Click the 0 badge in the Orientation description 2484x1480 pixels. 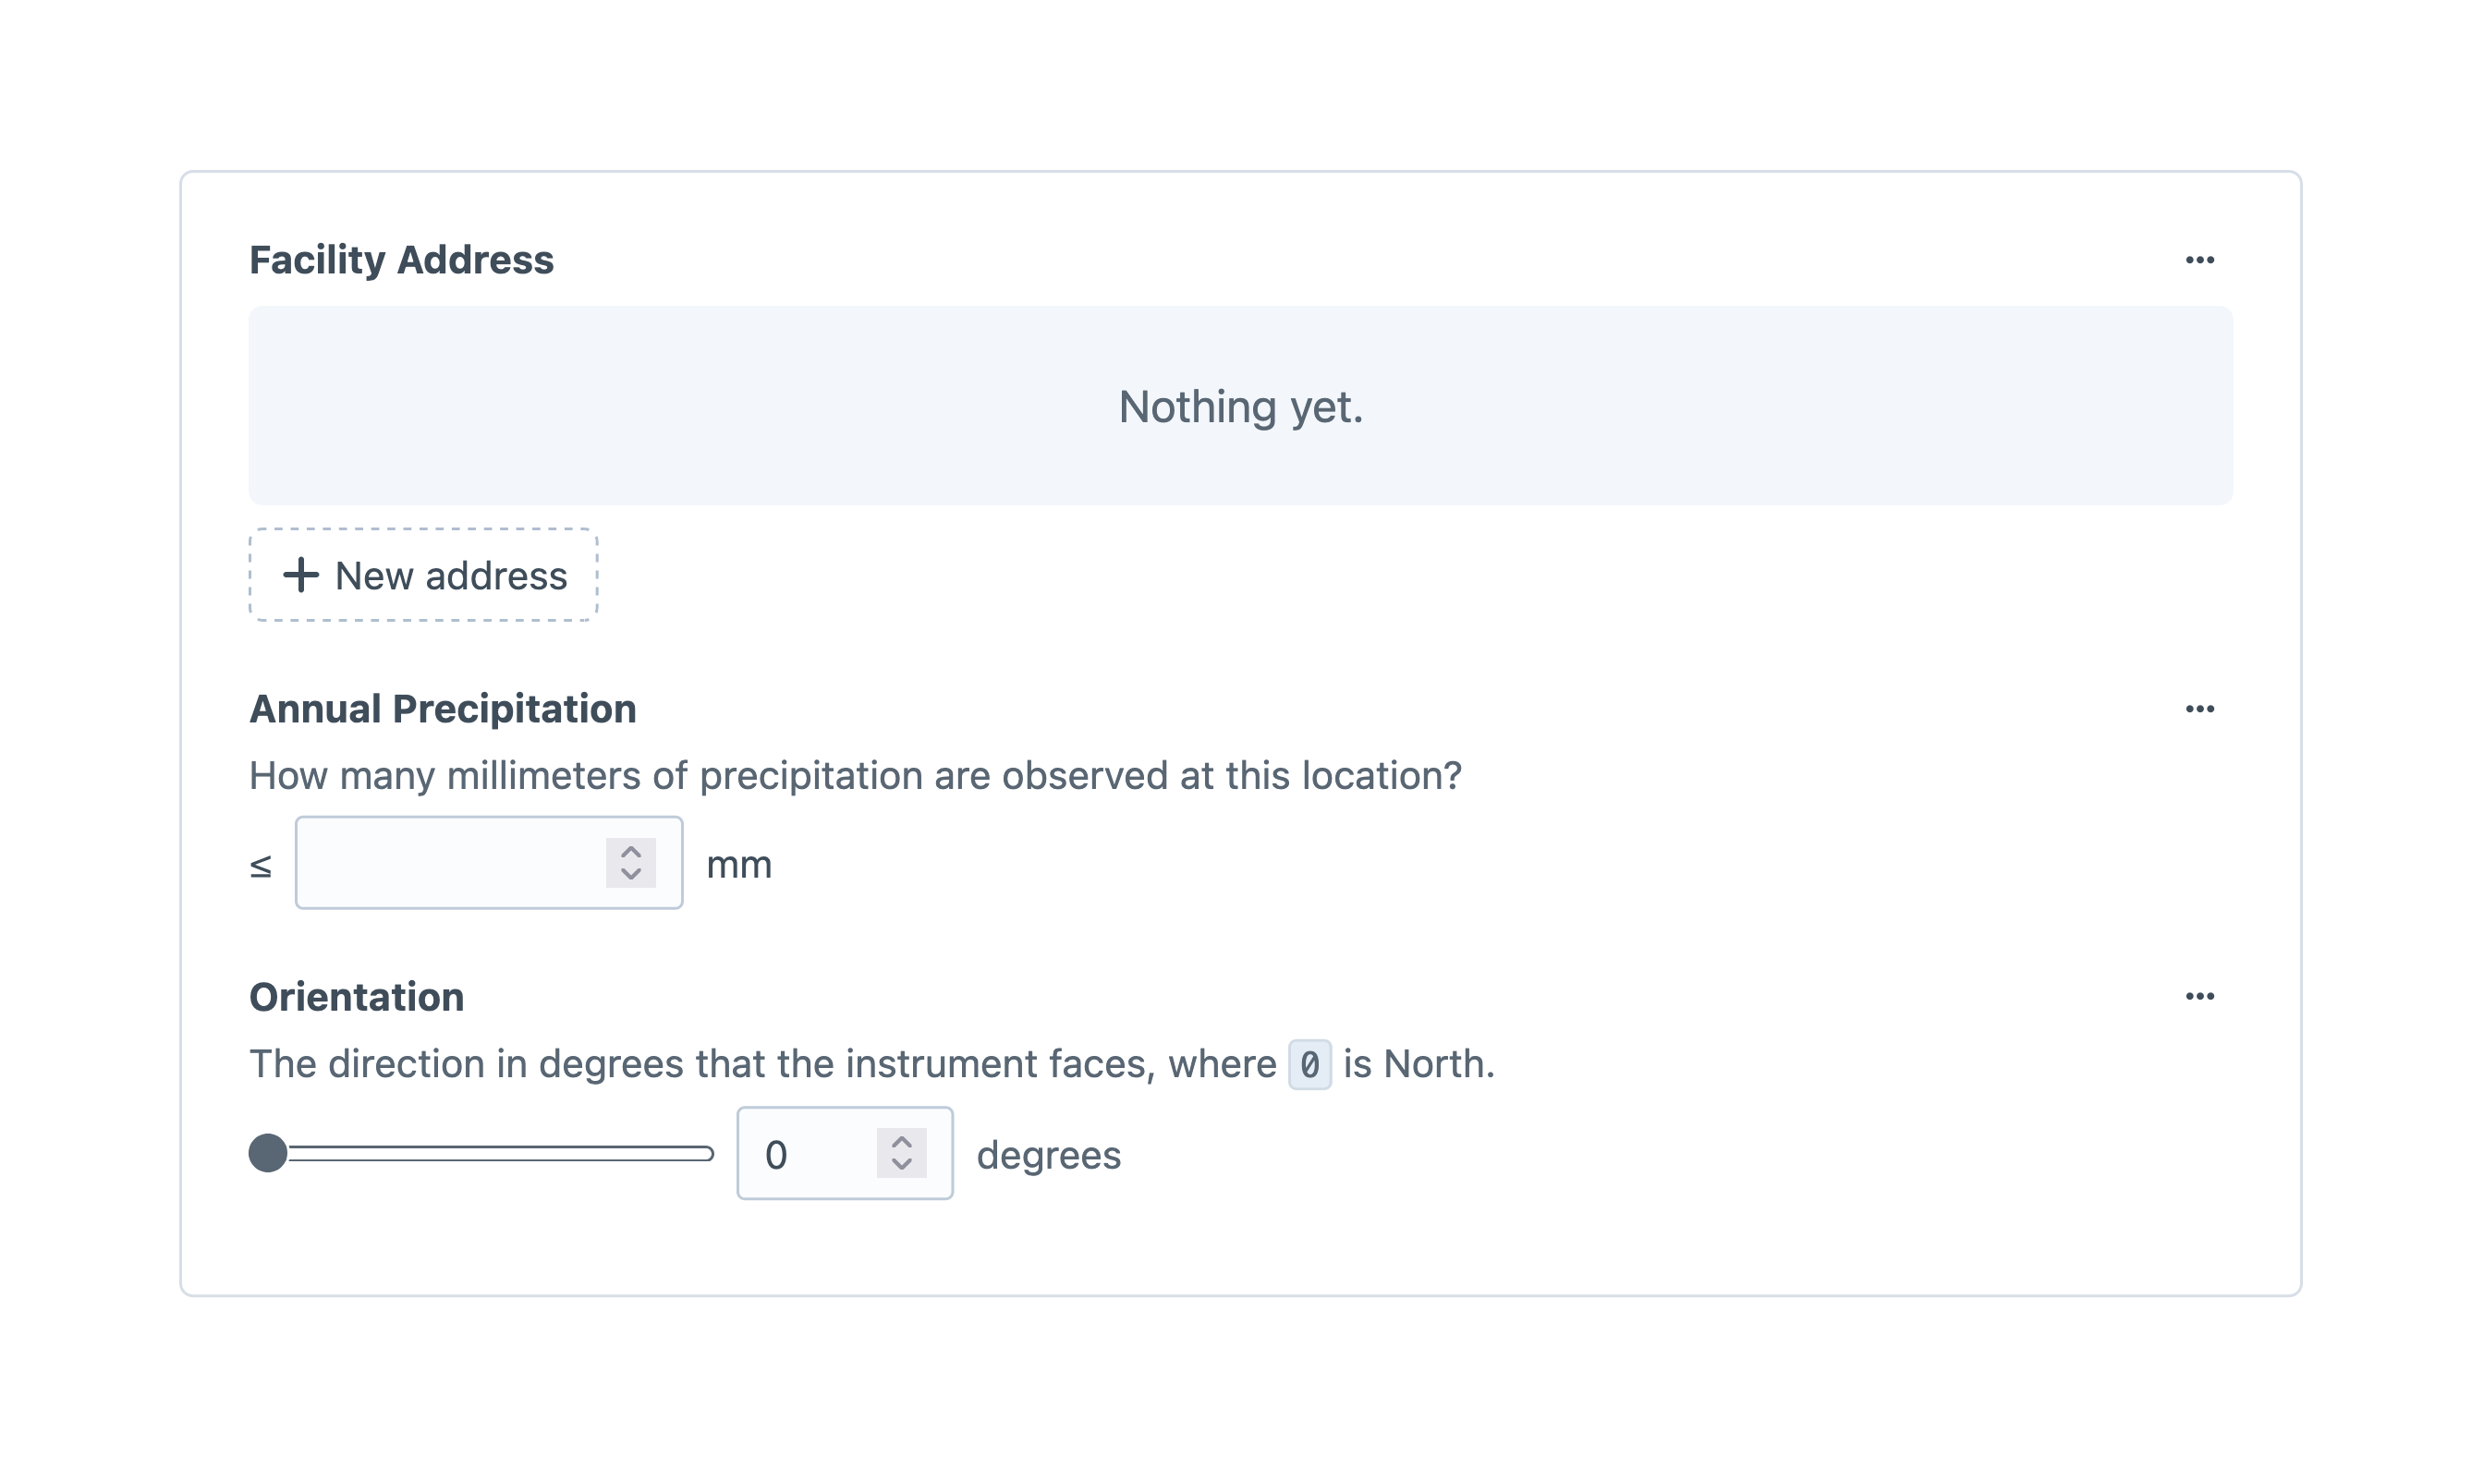tap(1312, 1064)
